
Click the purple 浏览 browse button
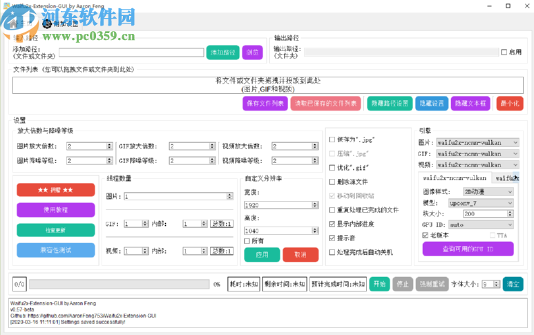[x=252, y=52]
